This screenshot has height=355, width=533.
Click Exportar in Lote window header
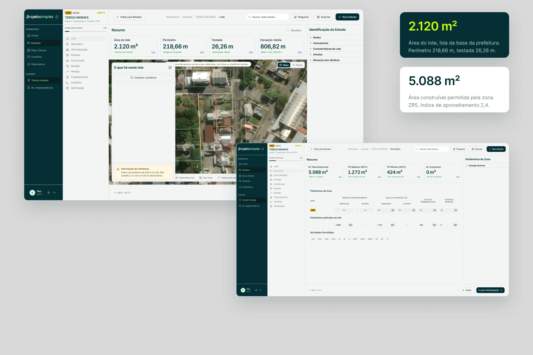coord(324,17)
